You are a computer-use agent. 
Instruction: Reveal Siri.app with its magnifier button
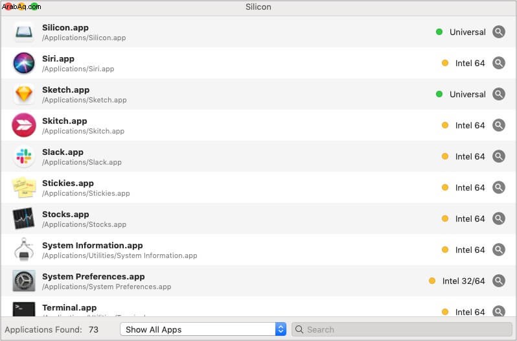coord(499,63)
